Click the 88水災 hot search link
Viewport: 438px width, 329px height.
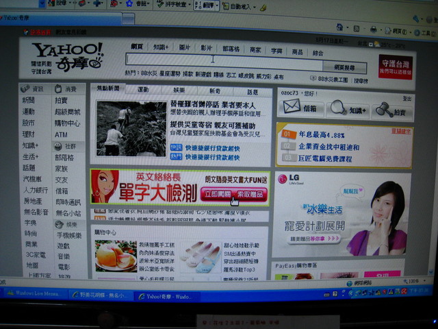click(x=149, y=73)
